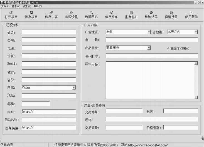Viewport: 204px width, 147px height.
Task: Open 参数设置 settings toolbar icon
Action: coord(71,15)
